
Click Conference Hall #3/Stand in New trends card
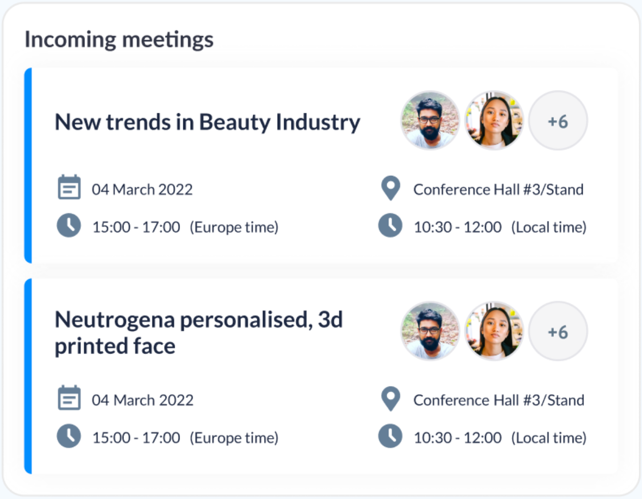(x=498, y=190)
